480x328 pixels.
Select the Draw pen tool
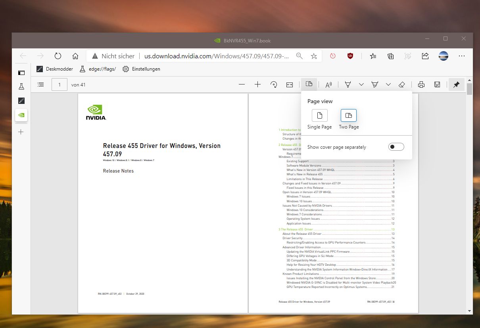348,84
